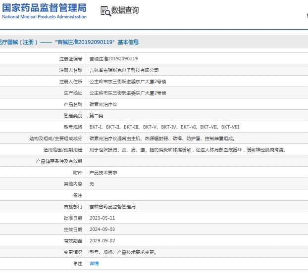Click the 其他内容 label

click(x=73, y=184)
